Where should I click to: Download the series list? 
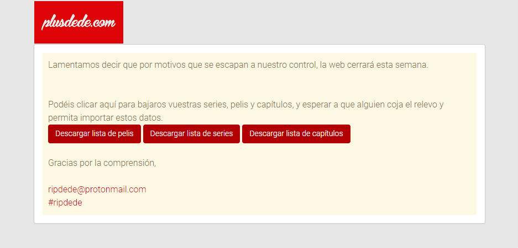tap(192, 134)
